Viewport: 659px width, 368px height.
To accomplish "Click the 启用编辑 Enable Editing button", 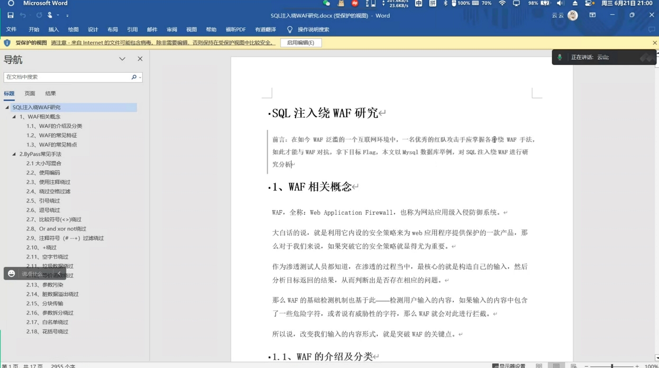I will (x=301, y=43).
